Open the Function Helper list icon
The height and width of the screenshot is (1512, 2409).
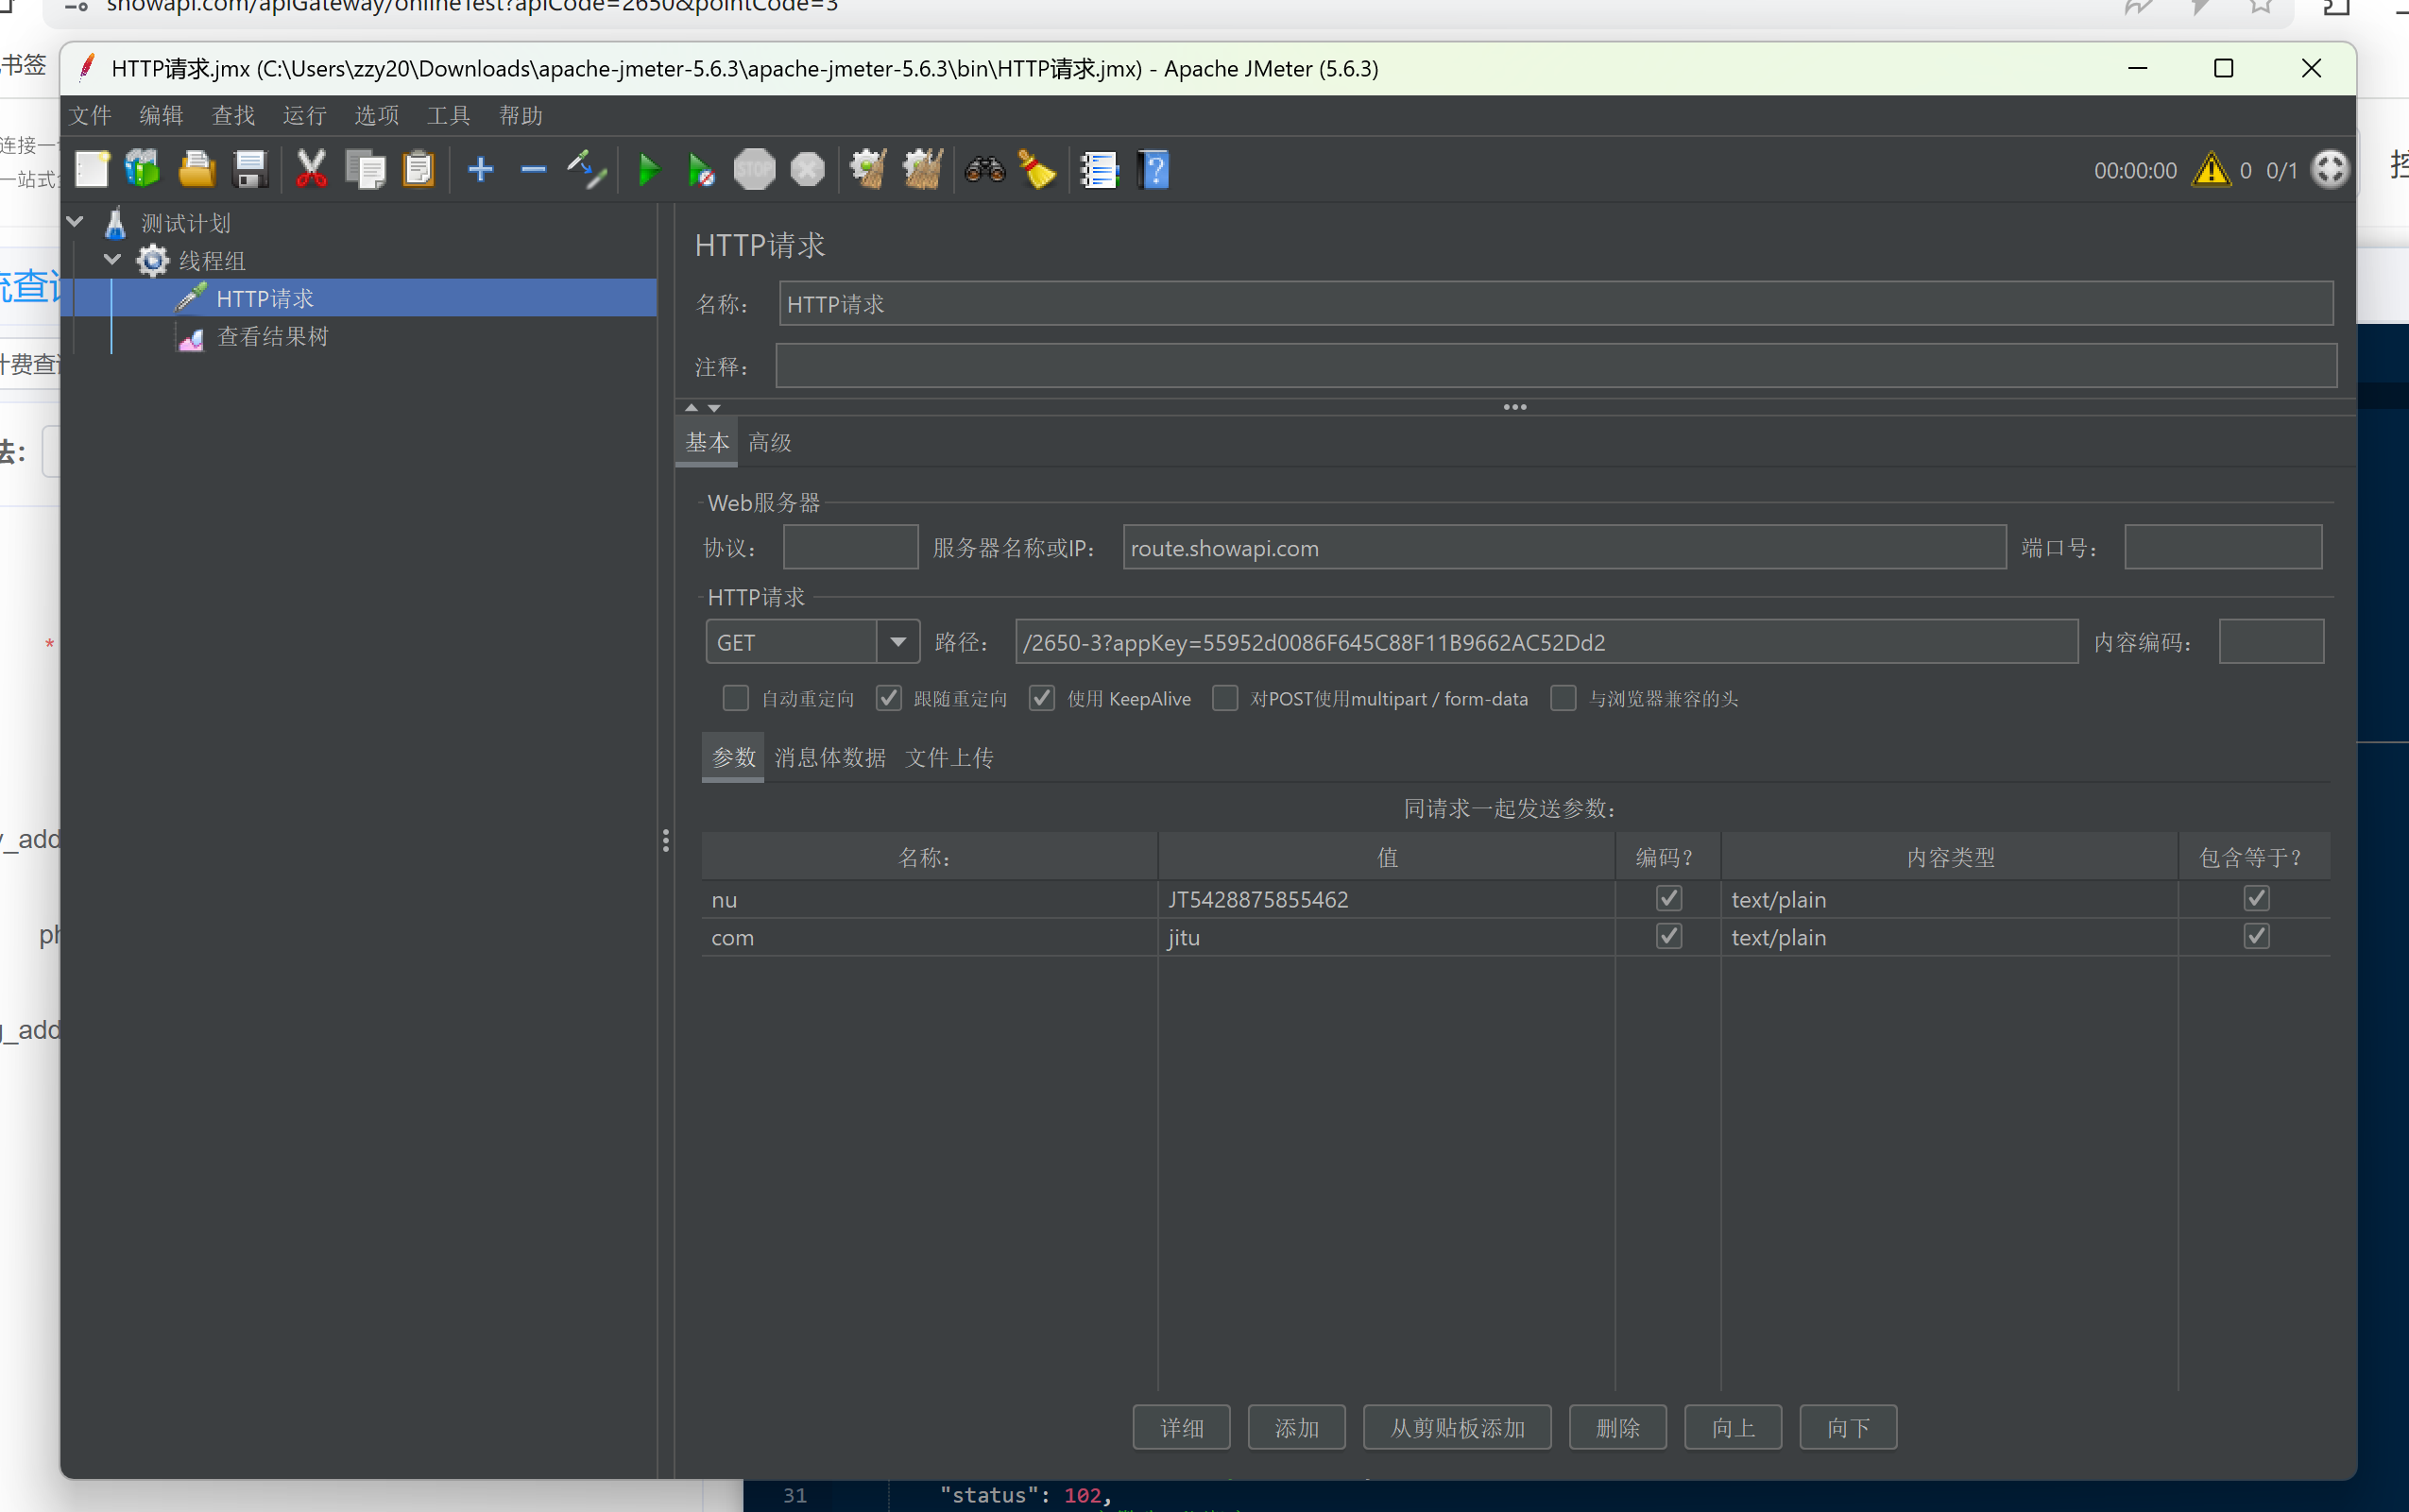click(x=1099, y=170)
